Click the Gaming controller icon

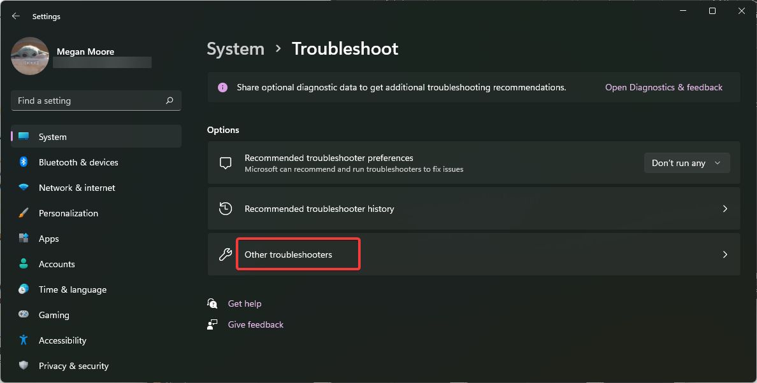pos(24,315)
